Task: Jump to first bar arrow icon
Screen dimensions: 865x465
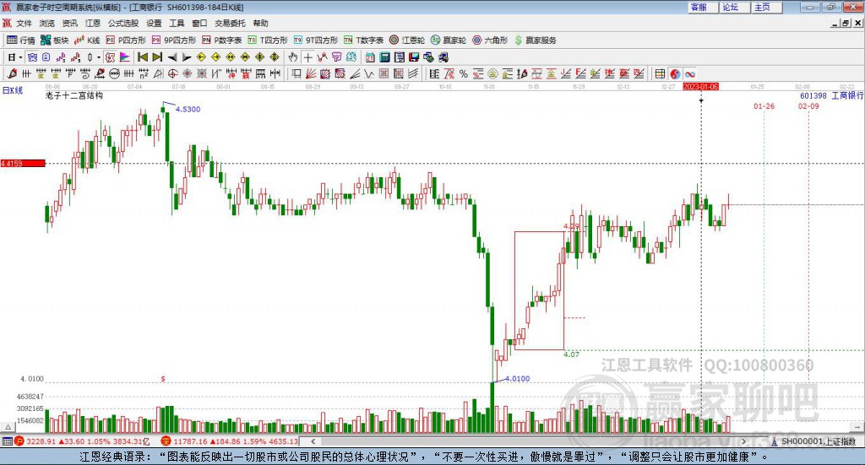Action: pos(142,57)
